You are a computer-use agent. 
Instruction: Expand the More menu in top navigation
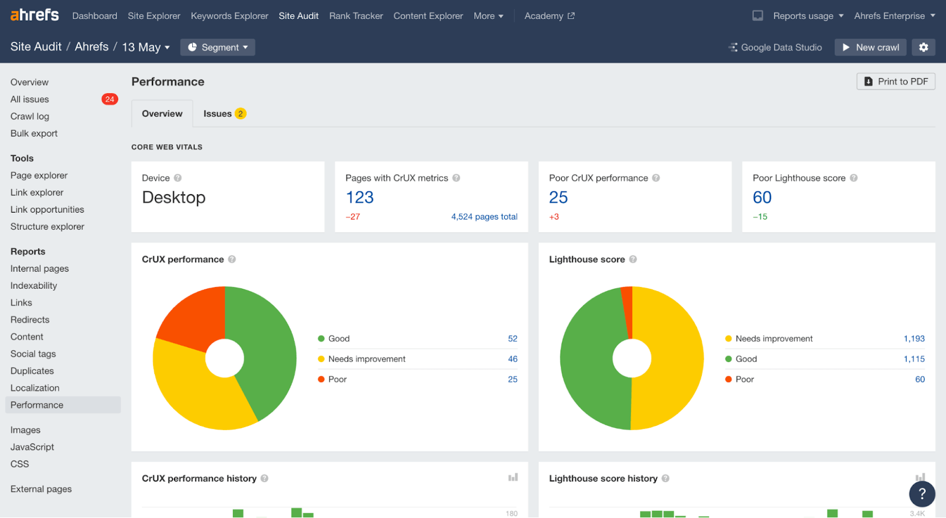pos(488,16)
